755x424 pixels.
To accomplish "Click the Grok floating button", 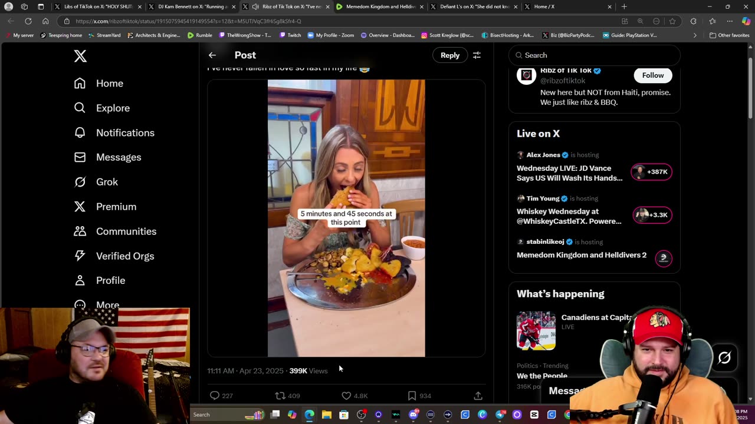I will tap(724, 357).
